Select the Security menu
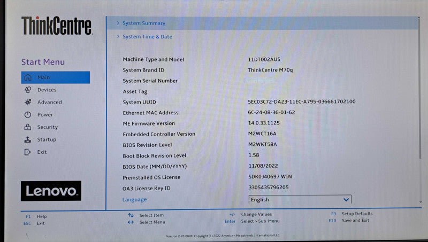Viewport: 428px width, 242px height. pyautogui.click(x=48, y=127)
